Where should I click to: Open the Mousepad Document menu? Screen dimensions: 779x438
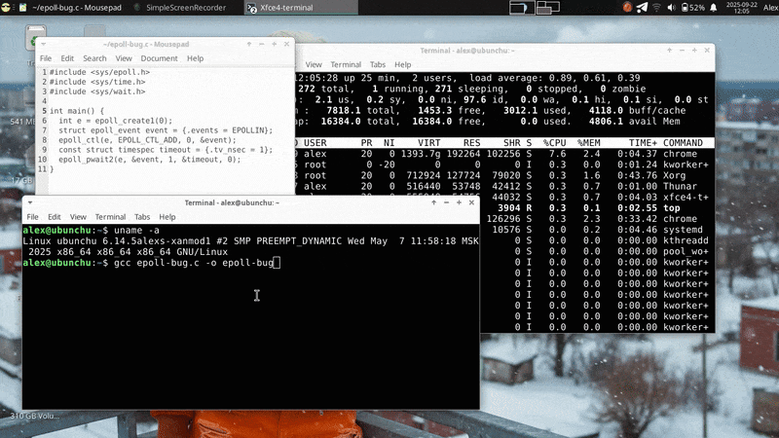(x=159, y=58)
